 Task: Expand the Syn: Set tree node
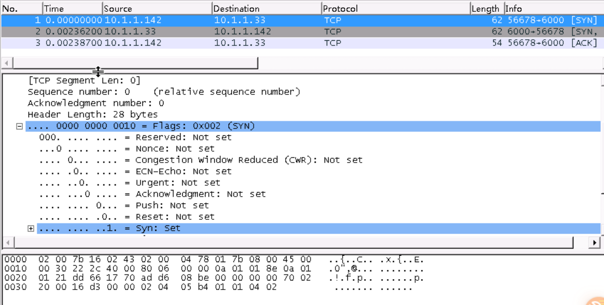pos(31,229)
